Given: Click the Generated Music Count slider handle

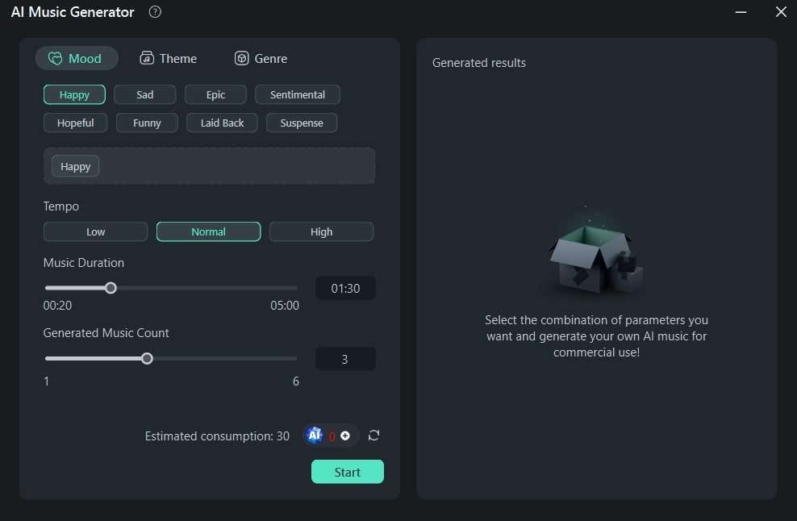Looking at the screenshot, I should coord(147,359).
